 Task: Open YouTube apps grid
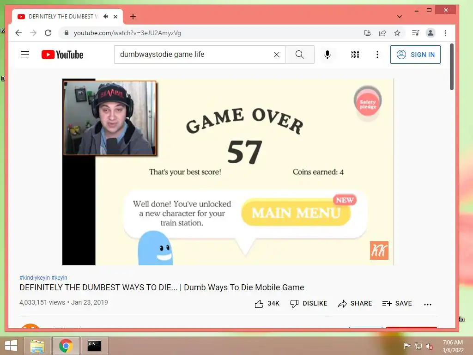click(x=355, y=55)
